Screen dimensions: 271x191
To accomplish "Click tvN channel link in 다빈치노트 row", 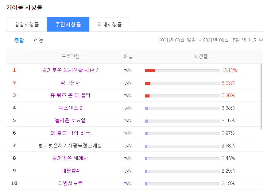I will (128, 183).
